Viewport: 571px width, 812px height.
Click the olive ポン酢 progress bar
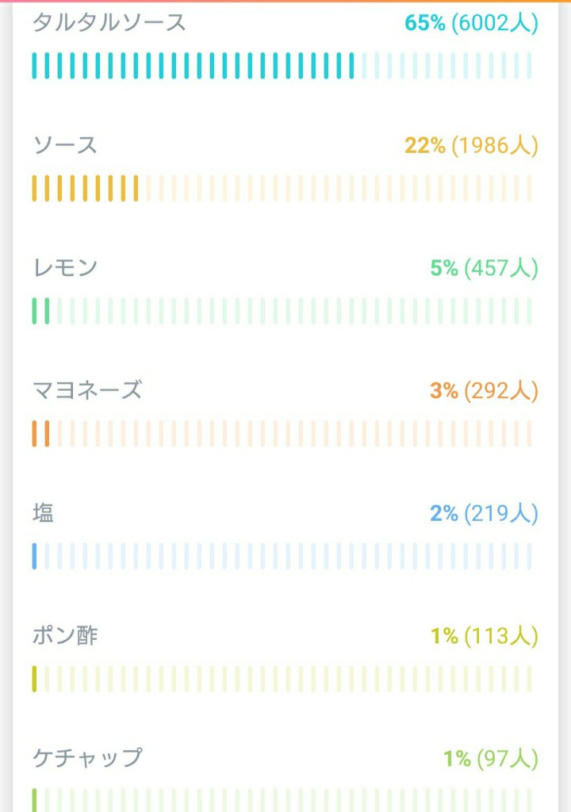[x=282, y=679]
